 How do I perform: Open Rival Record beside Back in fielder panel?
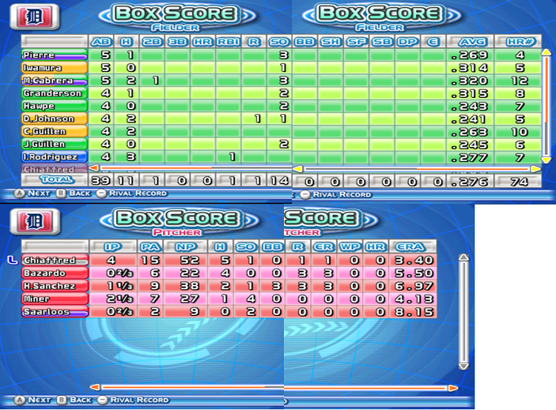132,194
